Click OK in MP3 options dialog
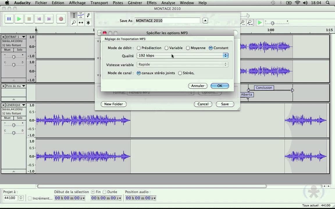The width and height of the screenshot is (335, 209). pos(220,86)
